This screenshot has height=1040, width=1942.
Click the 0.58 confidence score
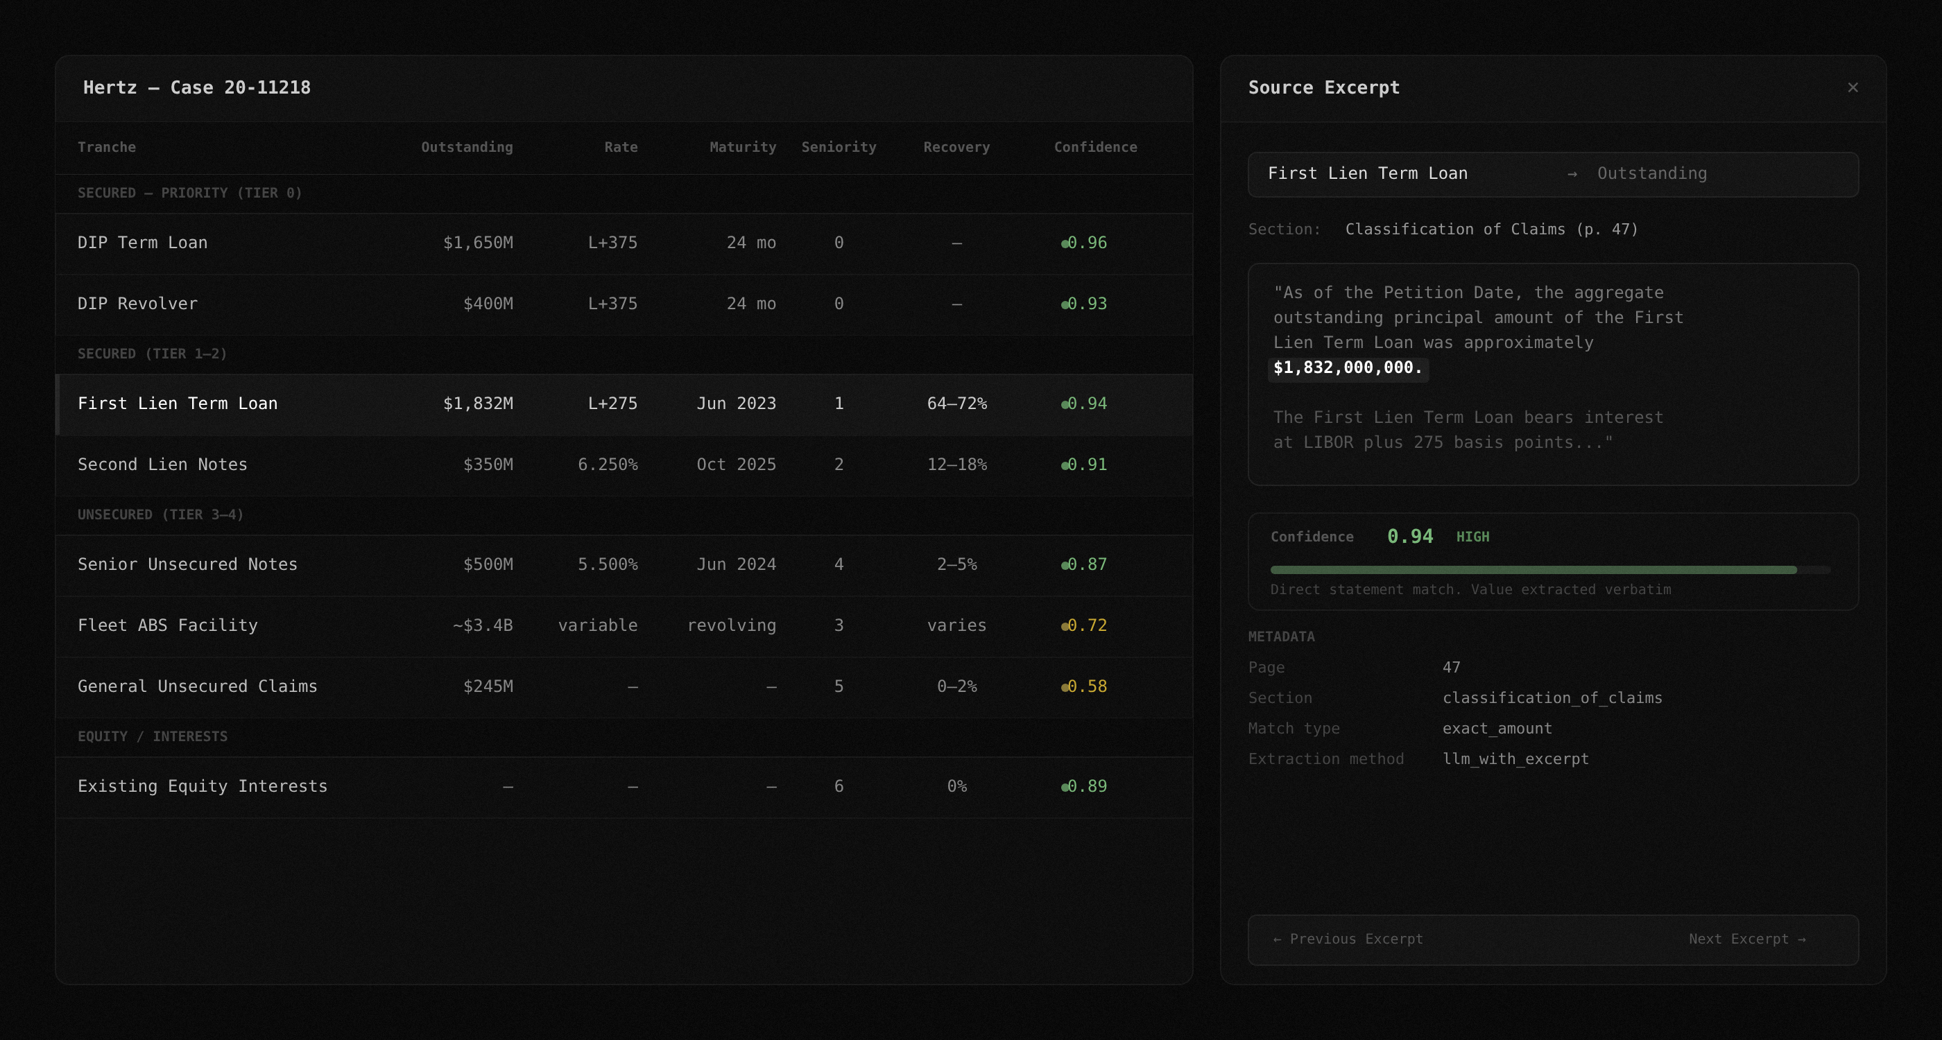click(1087, 686)
